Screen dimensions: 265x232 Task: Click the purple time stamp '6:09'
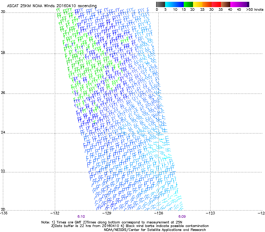point(182,217)
